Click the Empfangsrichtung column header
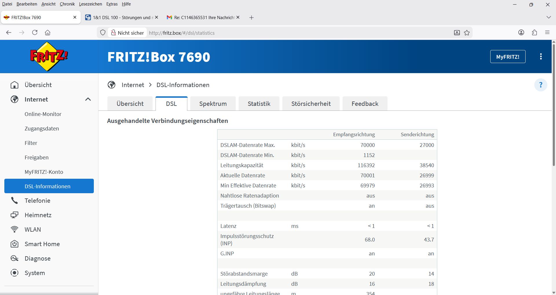 click(354, 134)
